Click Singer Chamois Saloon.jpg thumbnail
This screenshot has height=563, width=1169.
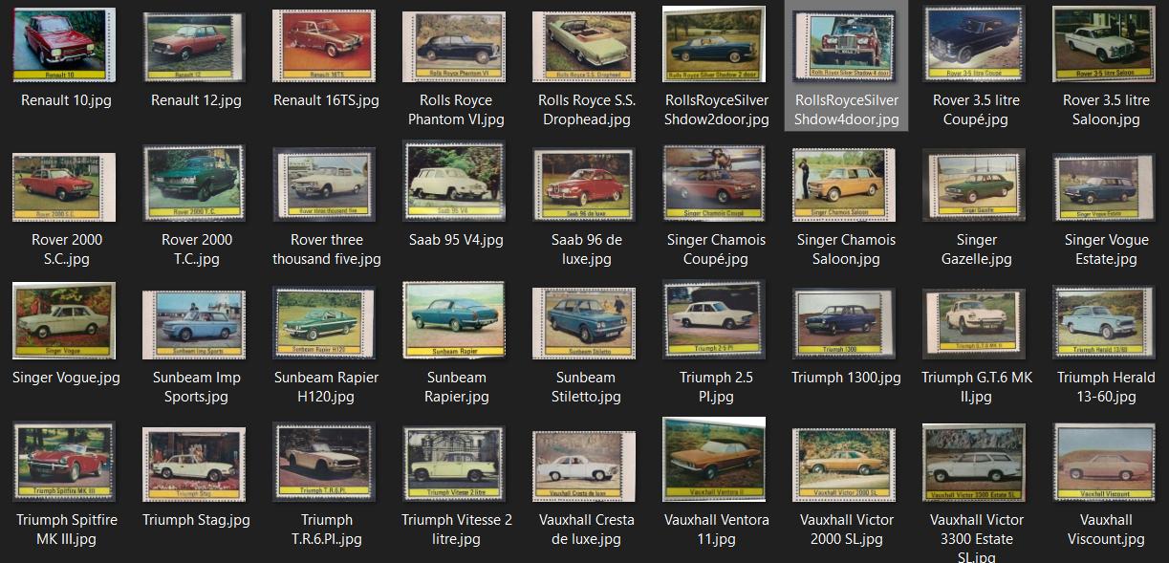[x=844, y=184]
